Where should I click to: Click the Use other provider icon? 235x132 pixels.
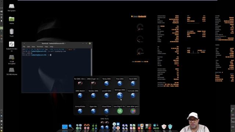[133, 111]
